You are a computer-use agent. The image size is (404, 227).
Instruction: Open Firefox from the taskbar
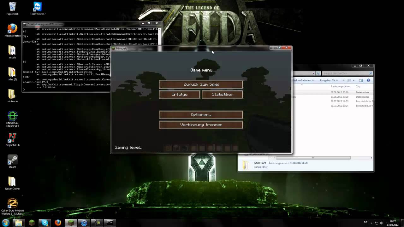(58, 223)
